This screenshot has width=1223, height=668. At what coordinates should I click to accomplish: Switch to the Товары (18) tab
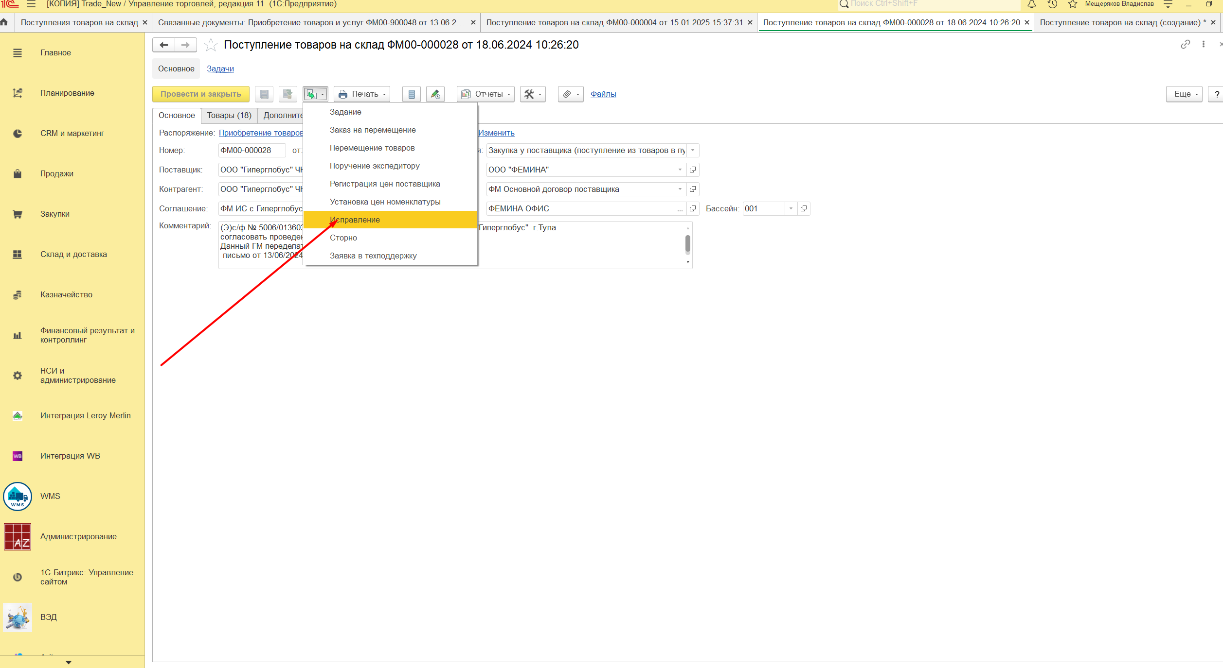click(x=229, y=115)
